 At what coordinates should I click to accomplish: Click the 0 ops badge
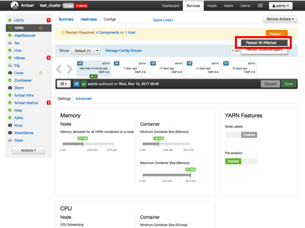point(69,6)
